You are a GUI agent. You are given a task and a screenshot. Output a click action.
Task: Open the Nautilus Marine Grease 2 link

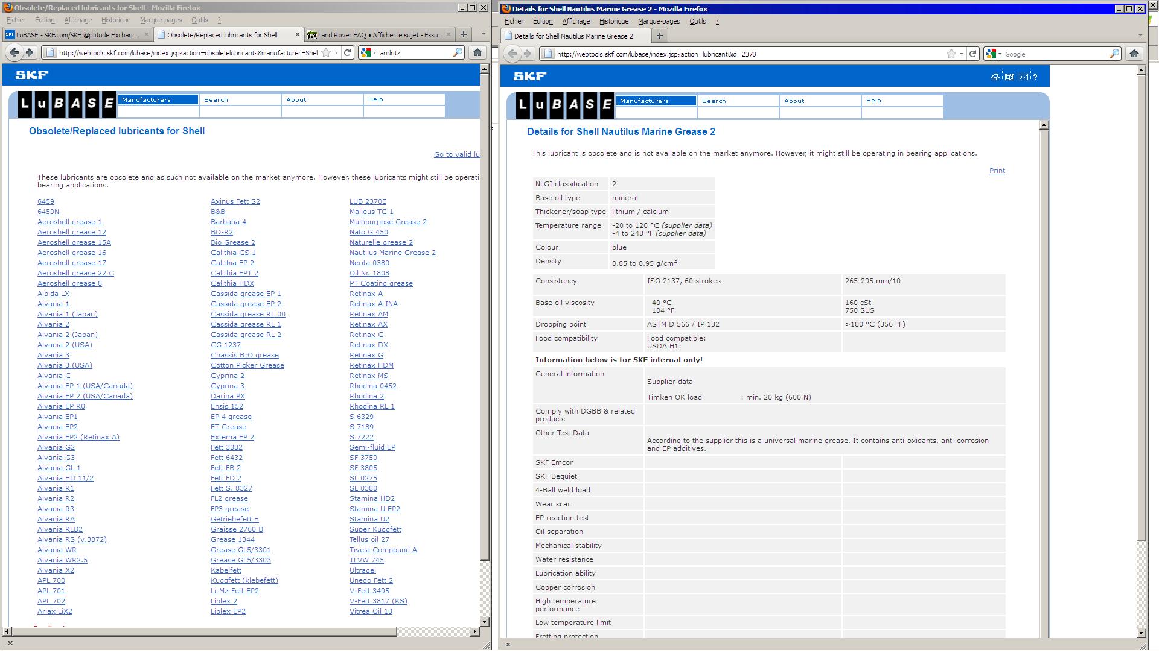[392, 253]
